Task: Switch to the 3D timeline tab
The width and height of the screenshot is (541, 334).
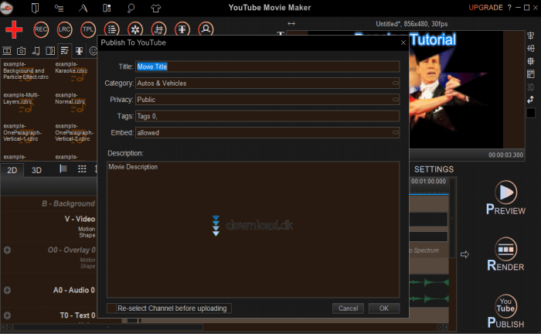Action: 36,170
